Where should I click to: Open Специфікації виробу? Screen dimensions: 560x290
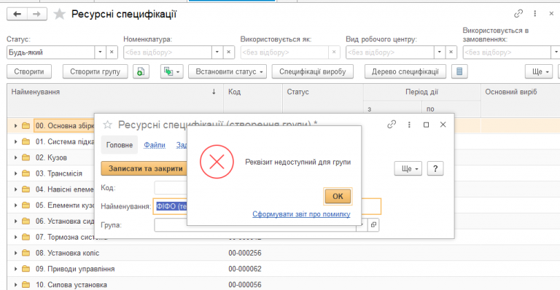tap(313, 71)
